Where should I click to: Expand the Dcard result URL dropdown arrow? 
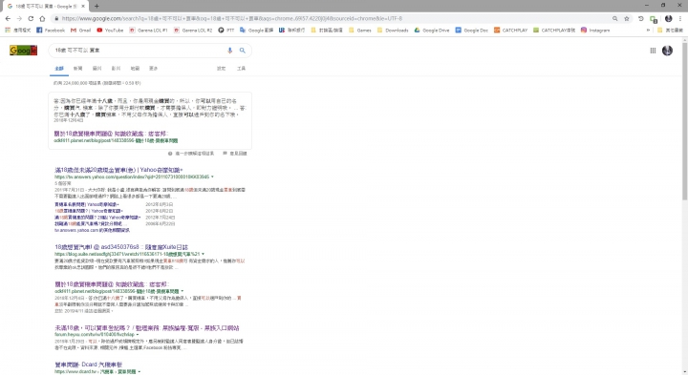(140, 371)
